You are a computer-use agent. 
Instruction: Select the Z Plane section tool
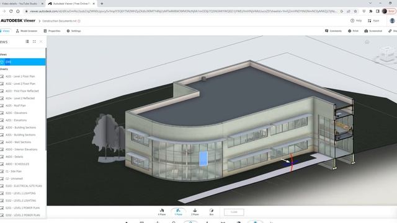point(195,212)
